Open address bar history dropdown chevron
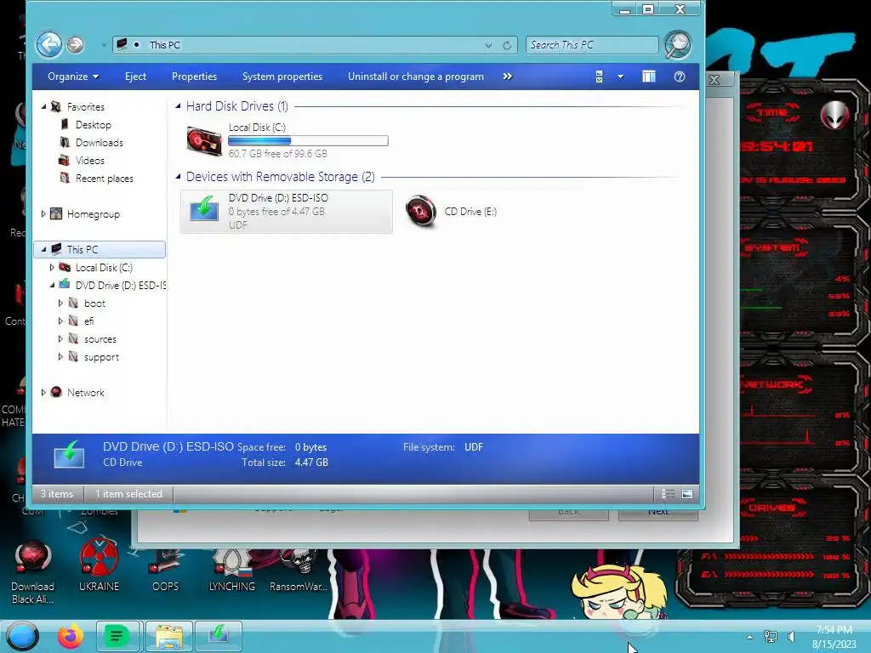 [x=488, y=46]
